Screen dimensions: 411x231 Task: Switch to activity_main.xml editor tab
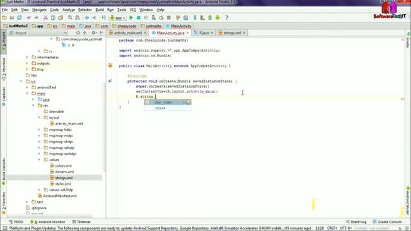pos(128,33)
